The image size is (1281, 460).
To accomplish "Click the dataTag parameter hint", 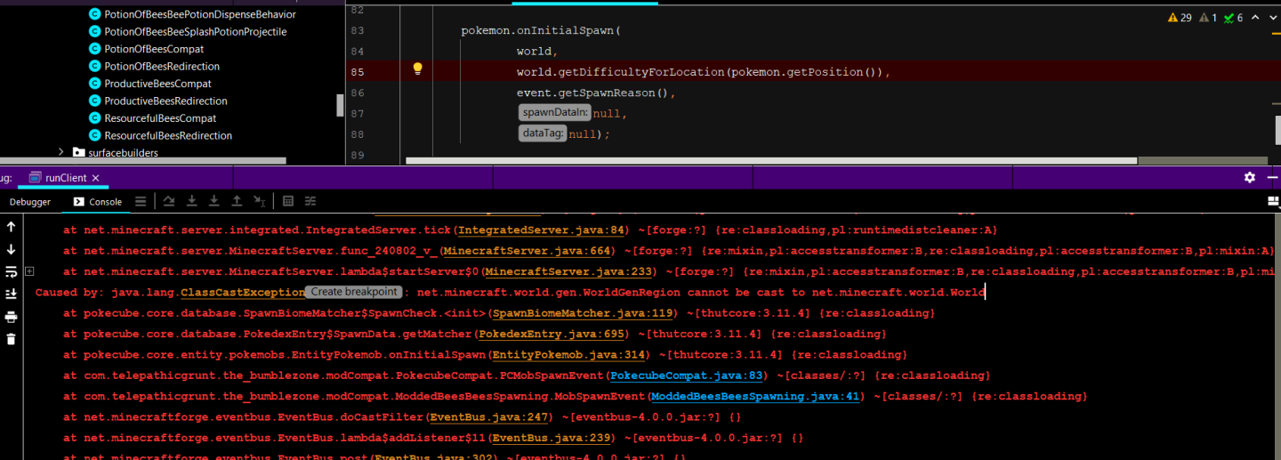I will click(x=543, y=133).
